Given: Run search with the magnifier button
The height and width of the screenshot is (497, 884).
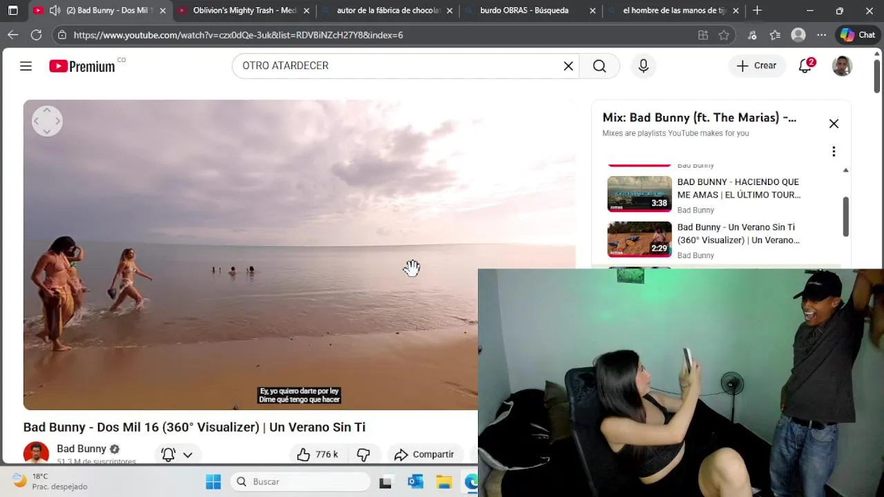Looking at the screenshot, I should pos(599,66).
